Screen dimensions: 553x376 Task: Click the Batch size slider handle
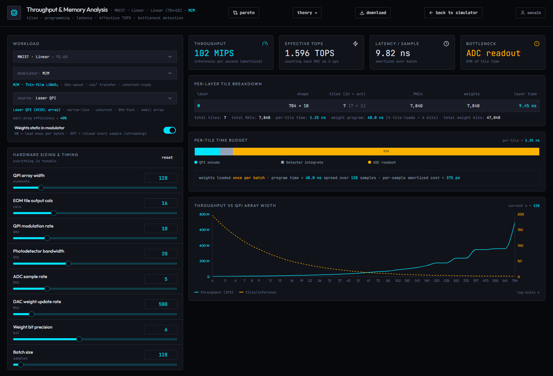21,365
